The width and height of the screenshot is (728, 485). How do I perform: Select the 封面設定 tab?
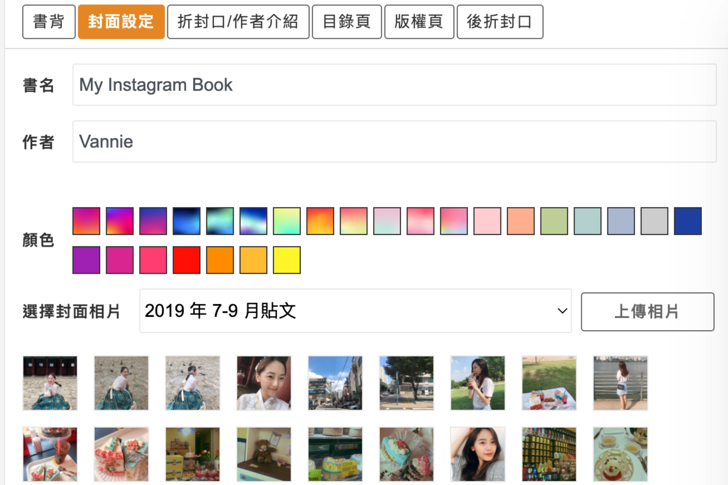(121, 22)
